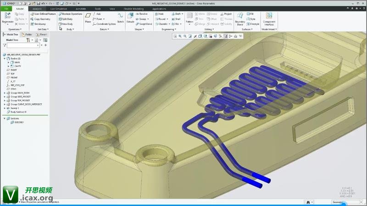Select Body Subtract 8 in tree

pyautogui.click(x=18, y=112)
